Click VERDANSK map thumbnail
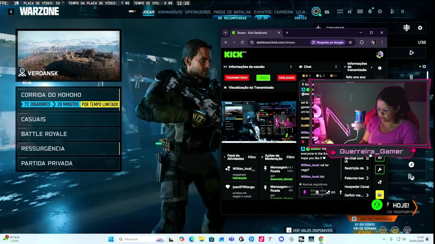Viewport: 435px width, 244px height. pyautogui.click(x=69, y=55)
